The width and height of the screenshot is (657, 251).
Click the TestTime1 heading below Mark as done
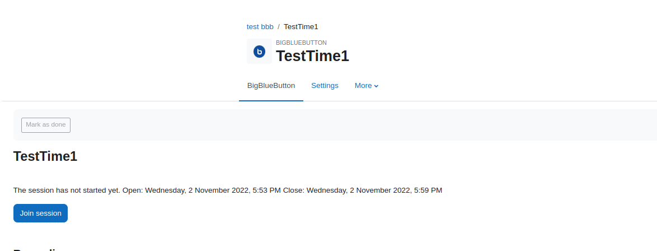(x=45, y=156)
